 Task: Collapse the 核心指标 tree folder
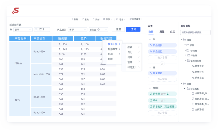pos(185,88)
